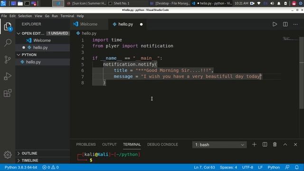
Task: Select the Terminal panel tab
Action: (x=132, y=144)
